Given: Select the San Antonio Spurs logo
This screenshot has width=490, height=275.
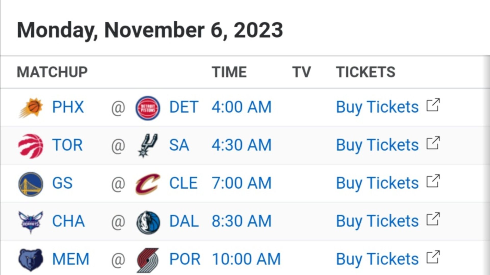Looking at the screenshot, I should point(148,146).
